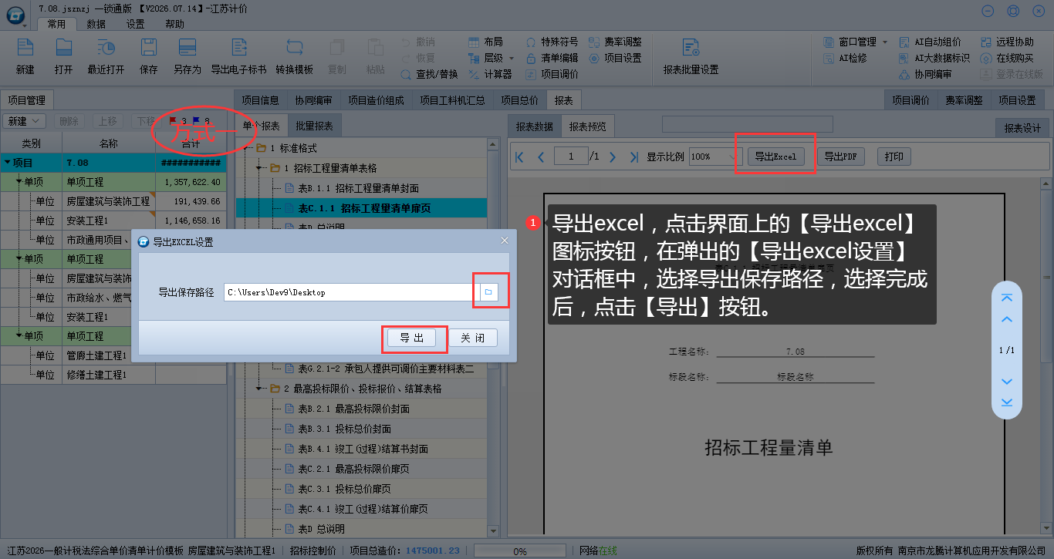Image resolution: width=1054 pixels, height=559 pixels.
Task: Click the 报表批量设置 batch settings icon
Action: (691, 48)
